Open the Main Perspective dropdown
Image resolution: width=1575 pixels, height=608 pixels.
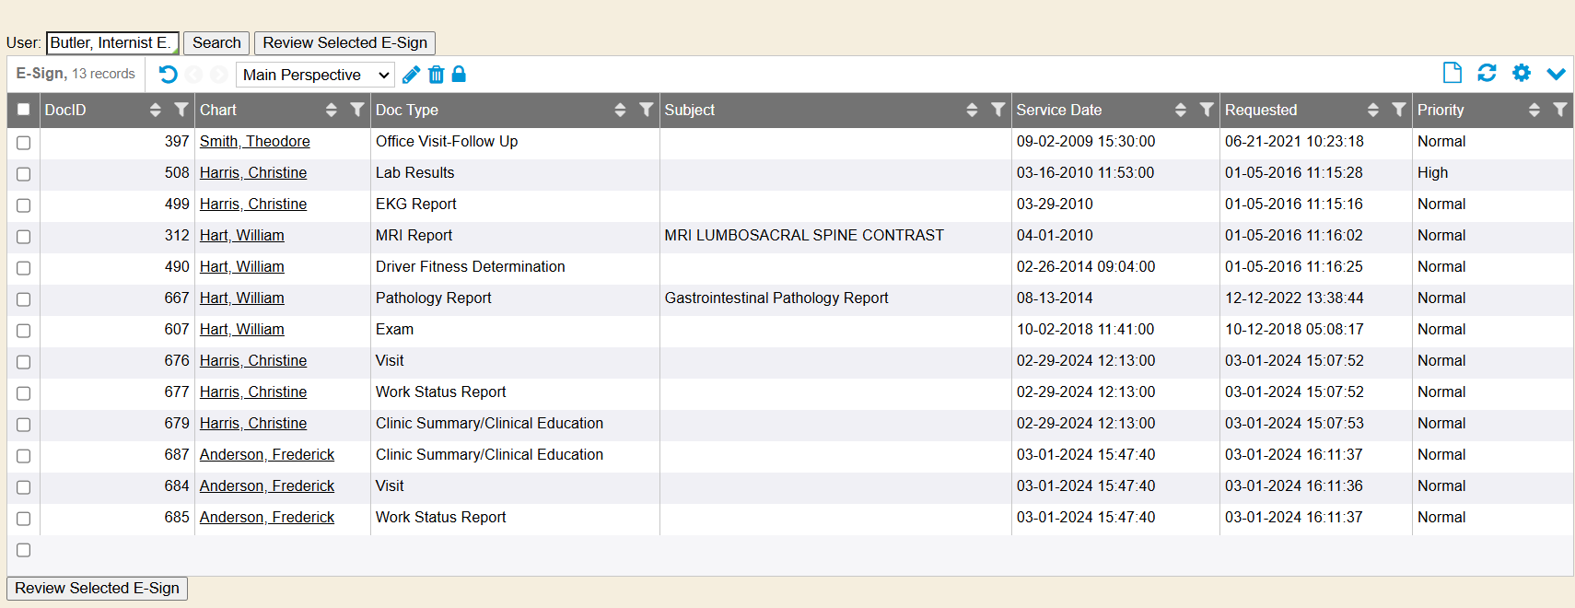click(315, 75)
